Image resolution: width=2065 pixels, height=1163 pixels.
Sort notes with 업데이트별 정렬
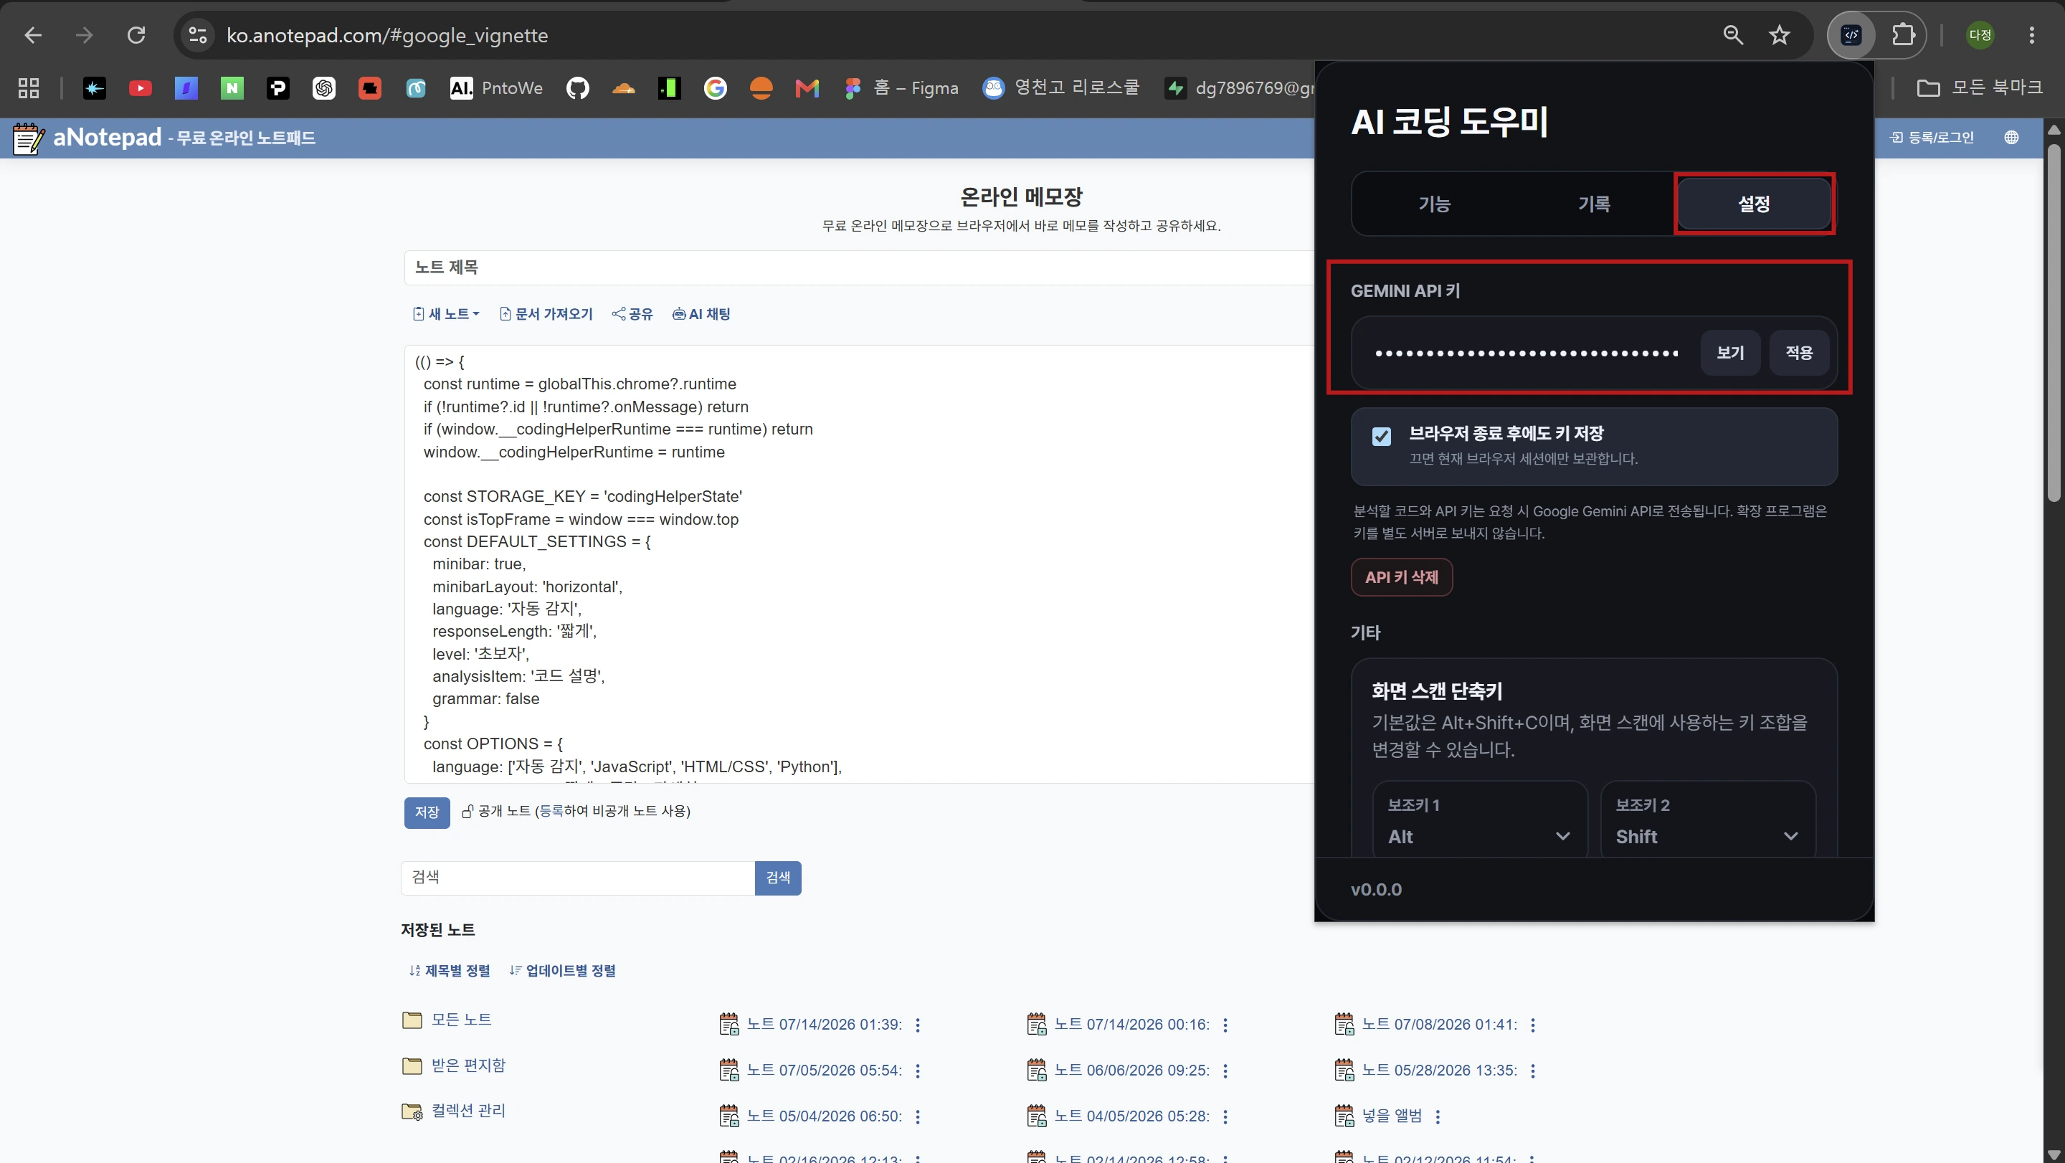click(x=563, y=971)
